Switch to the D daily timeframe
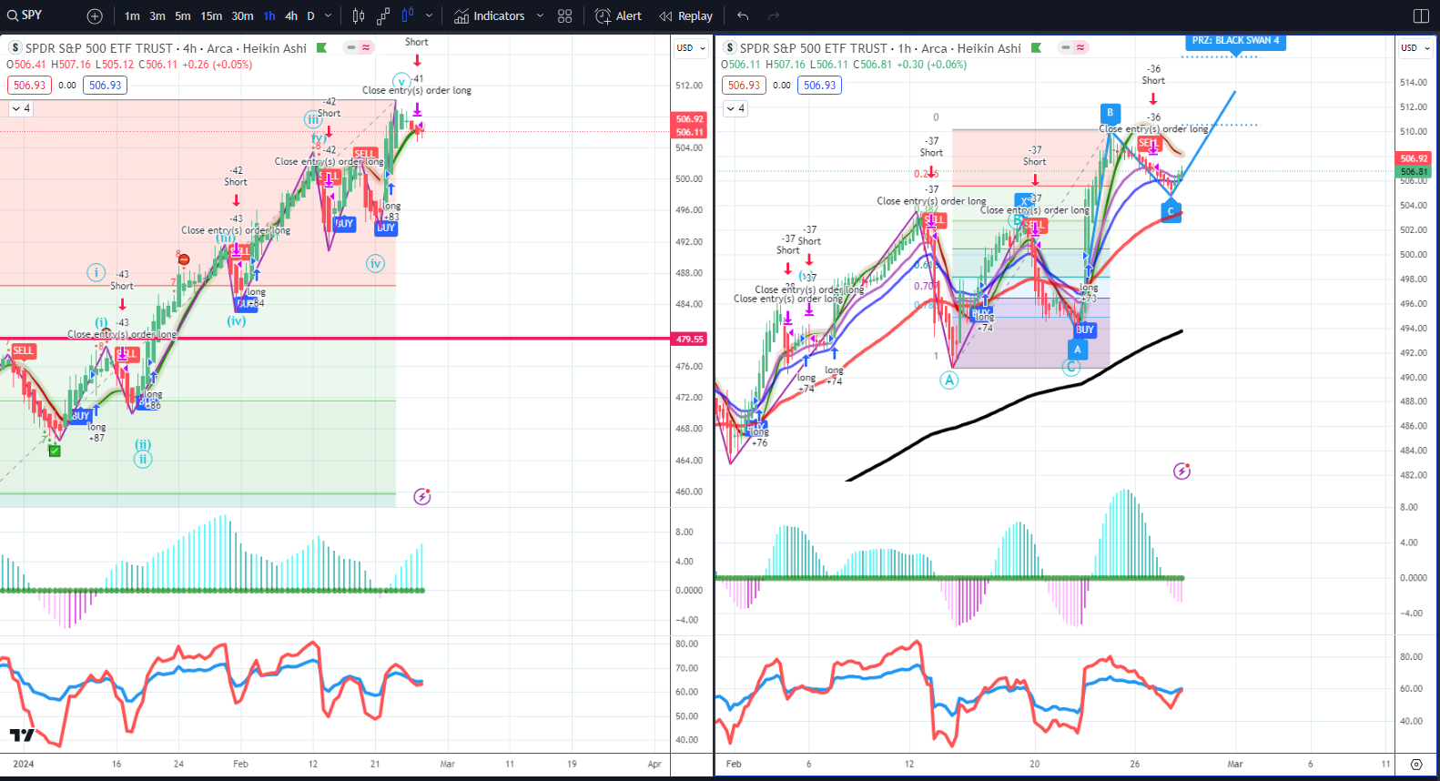The width and height of the screenshot is (1440, 781). [310, 15]
